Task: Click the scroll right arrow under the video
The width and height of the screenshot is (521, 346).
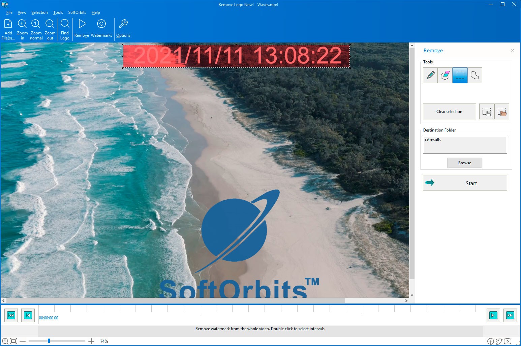Action: coord(406,300)
